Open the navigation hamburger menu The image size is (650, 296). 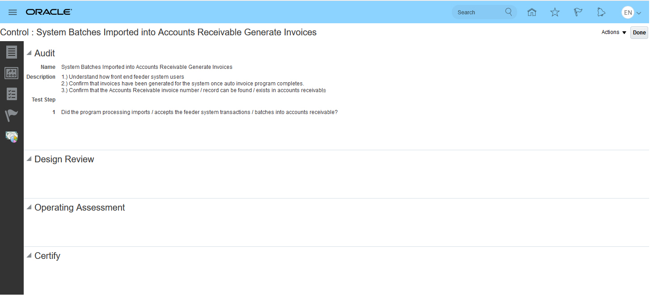13,12
